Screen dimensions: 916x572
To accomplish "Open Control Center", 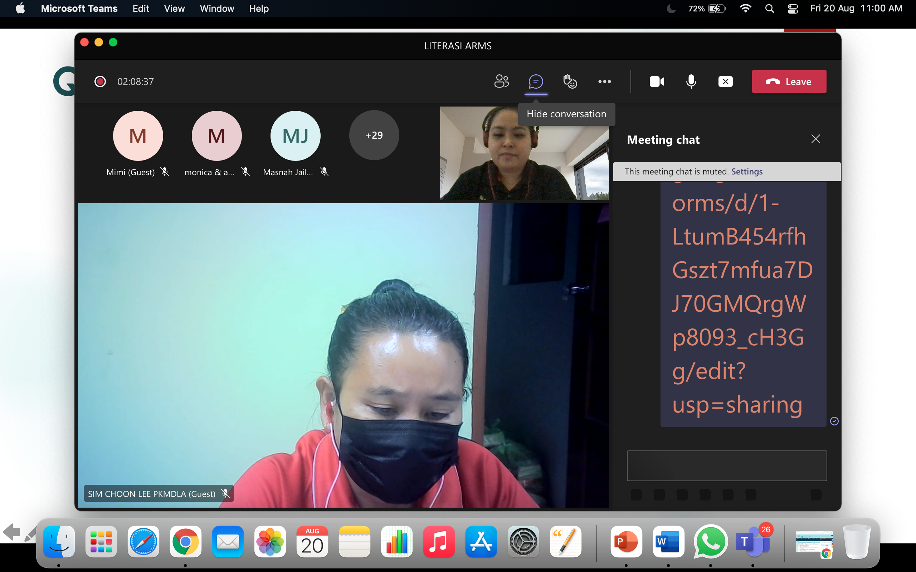I will click(x=793, y=8).
